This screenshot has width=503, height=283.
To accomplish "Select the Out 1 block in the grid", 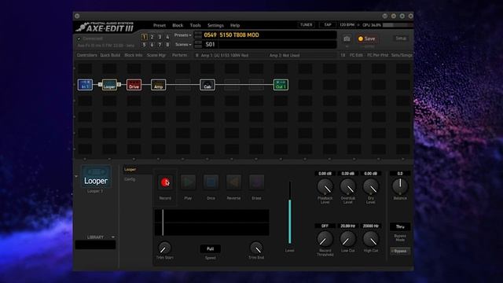I will pyautogui.click(x=281, y=85).
